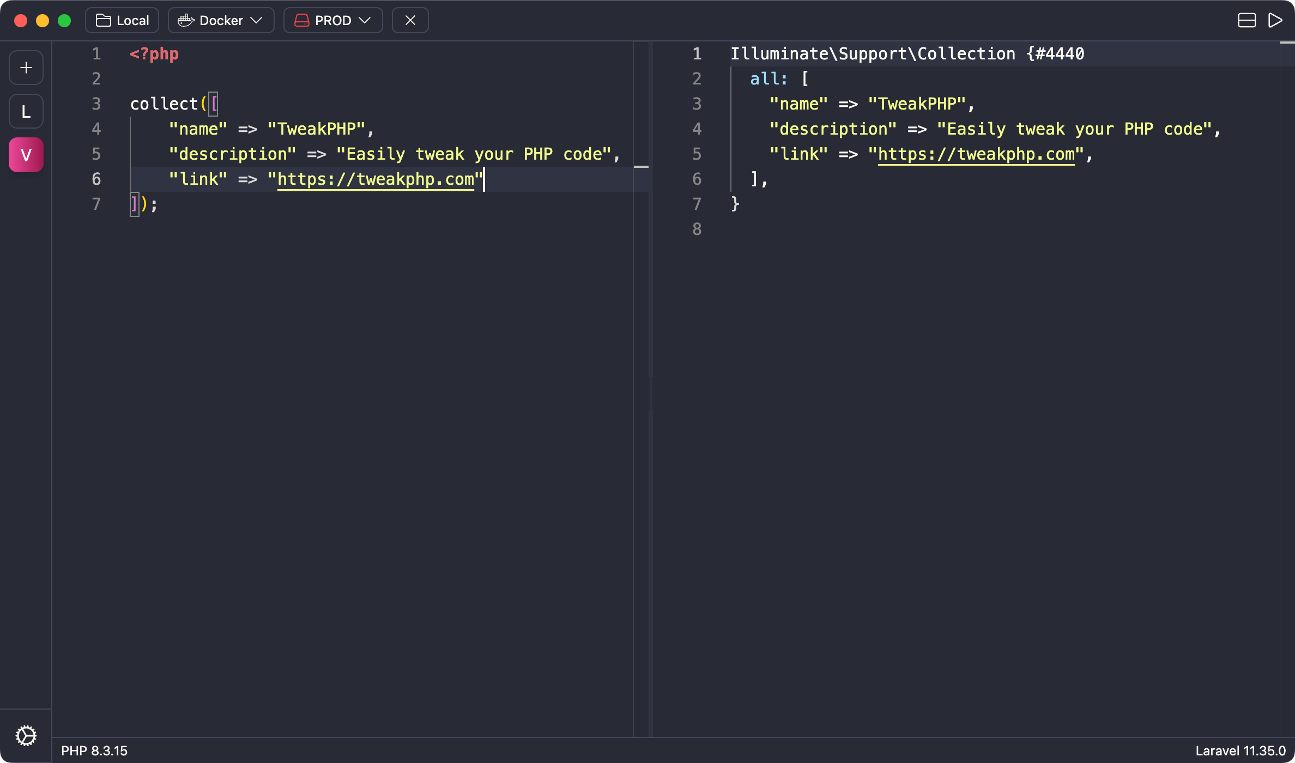
Task: Place cursor on collect( line in editor
Action: (174, 104)
